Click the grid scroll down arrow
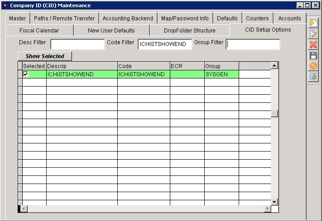Image resolution: width=322 pixels, height=221 pixels. coord(274,202)
